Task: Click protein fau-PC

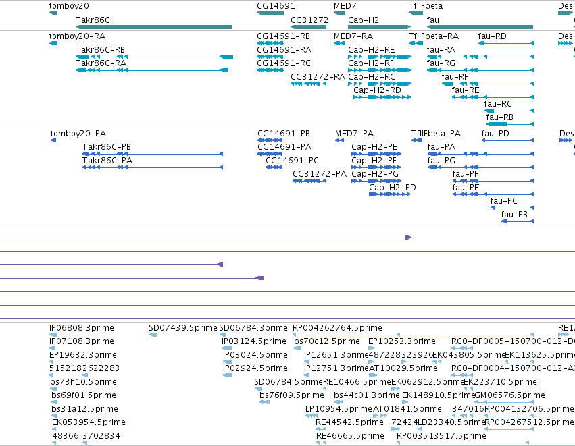Action: [512, 208]
